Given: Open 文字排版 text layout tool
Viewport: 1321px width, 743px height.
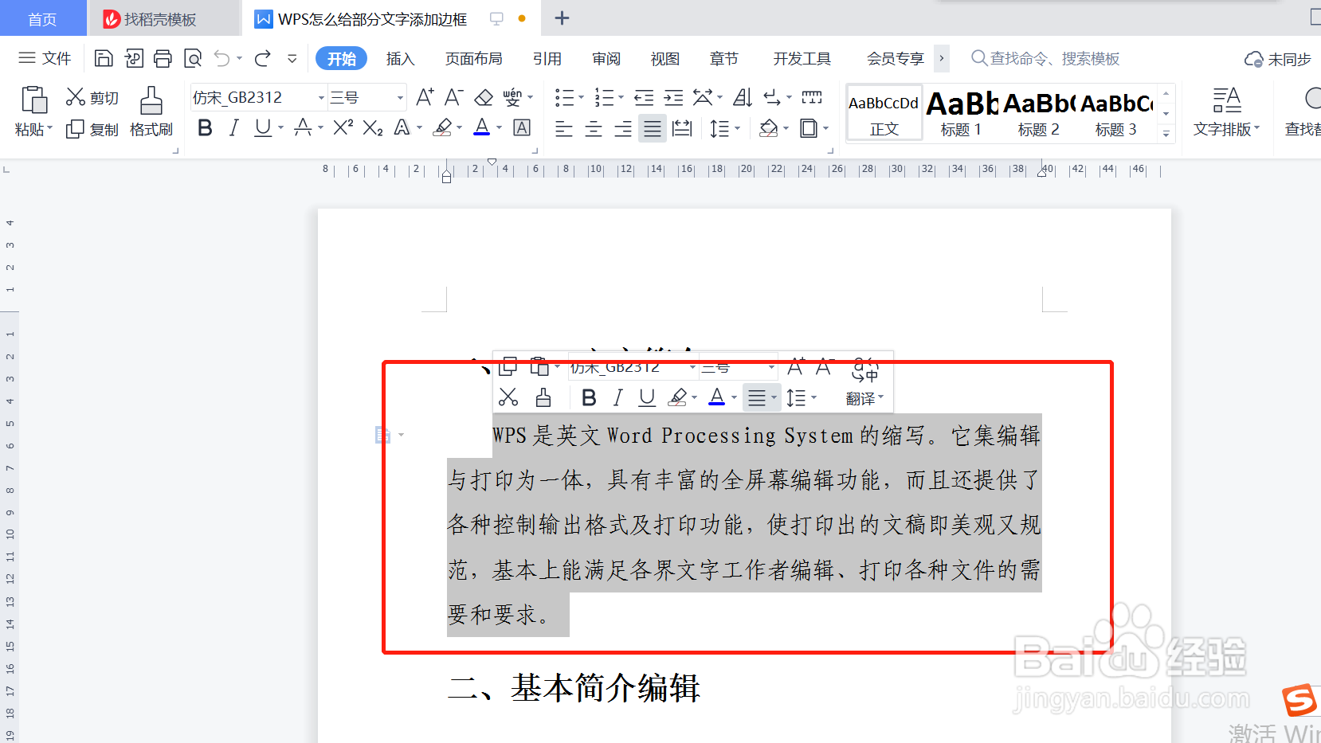Looking at the screenshot, I should pyautogui.click(x=1226, y=111).
